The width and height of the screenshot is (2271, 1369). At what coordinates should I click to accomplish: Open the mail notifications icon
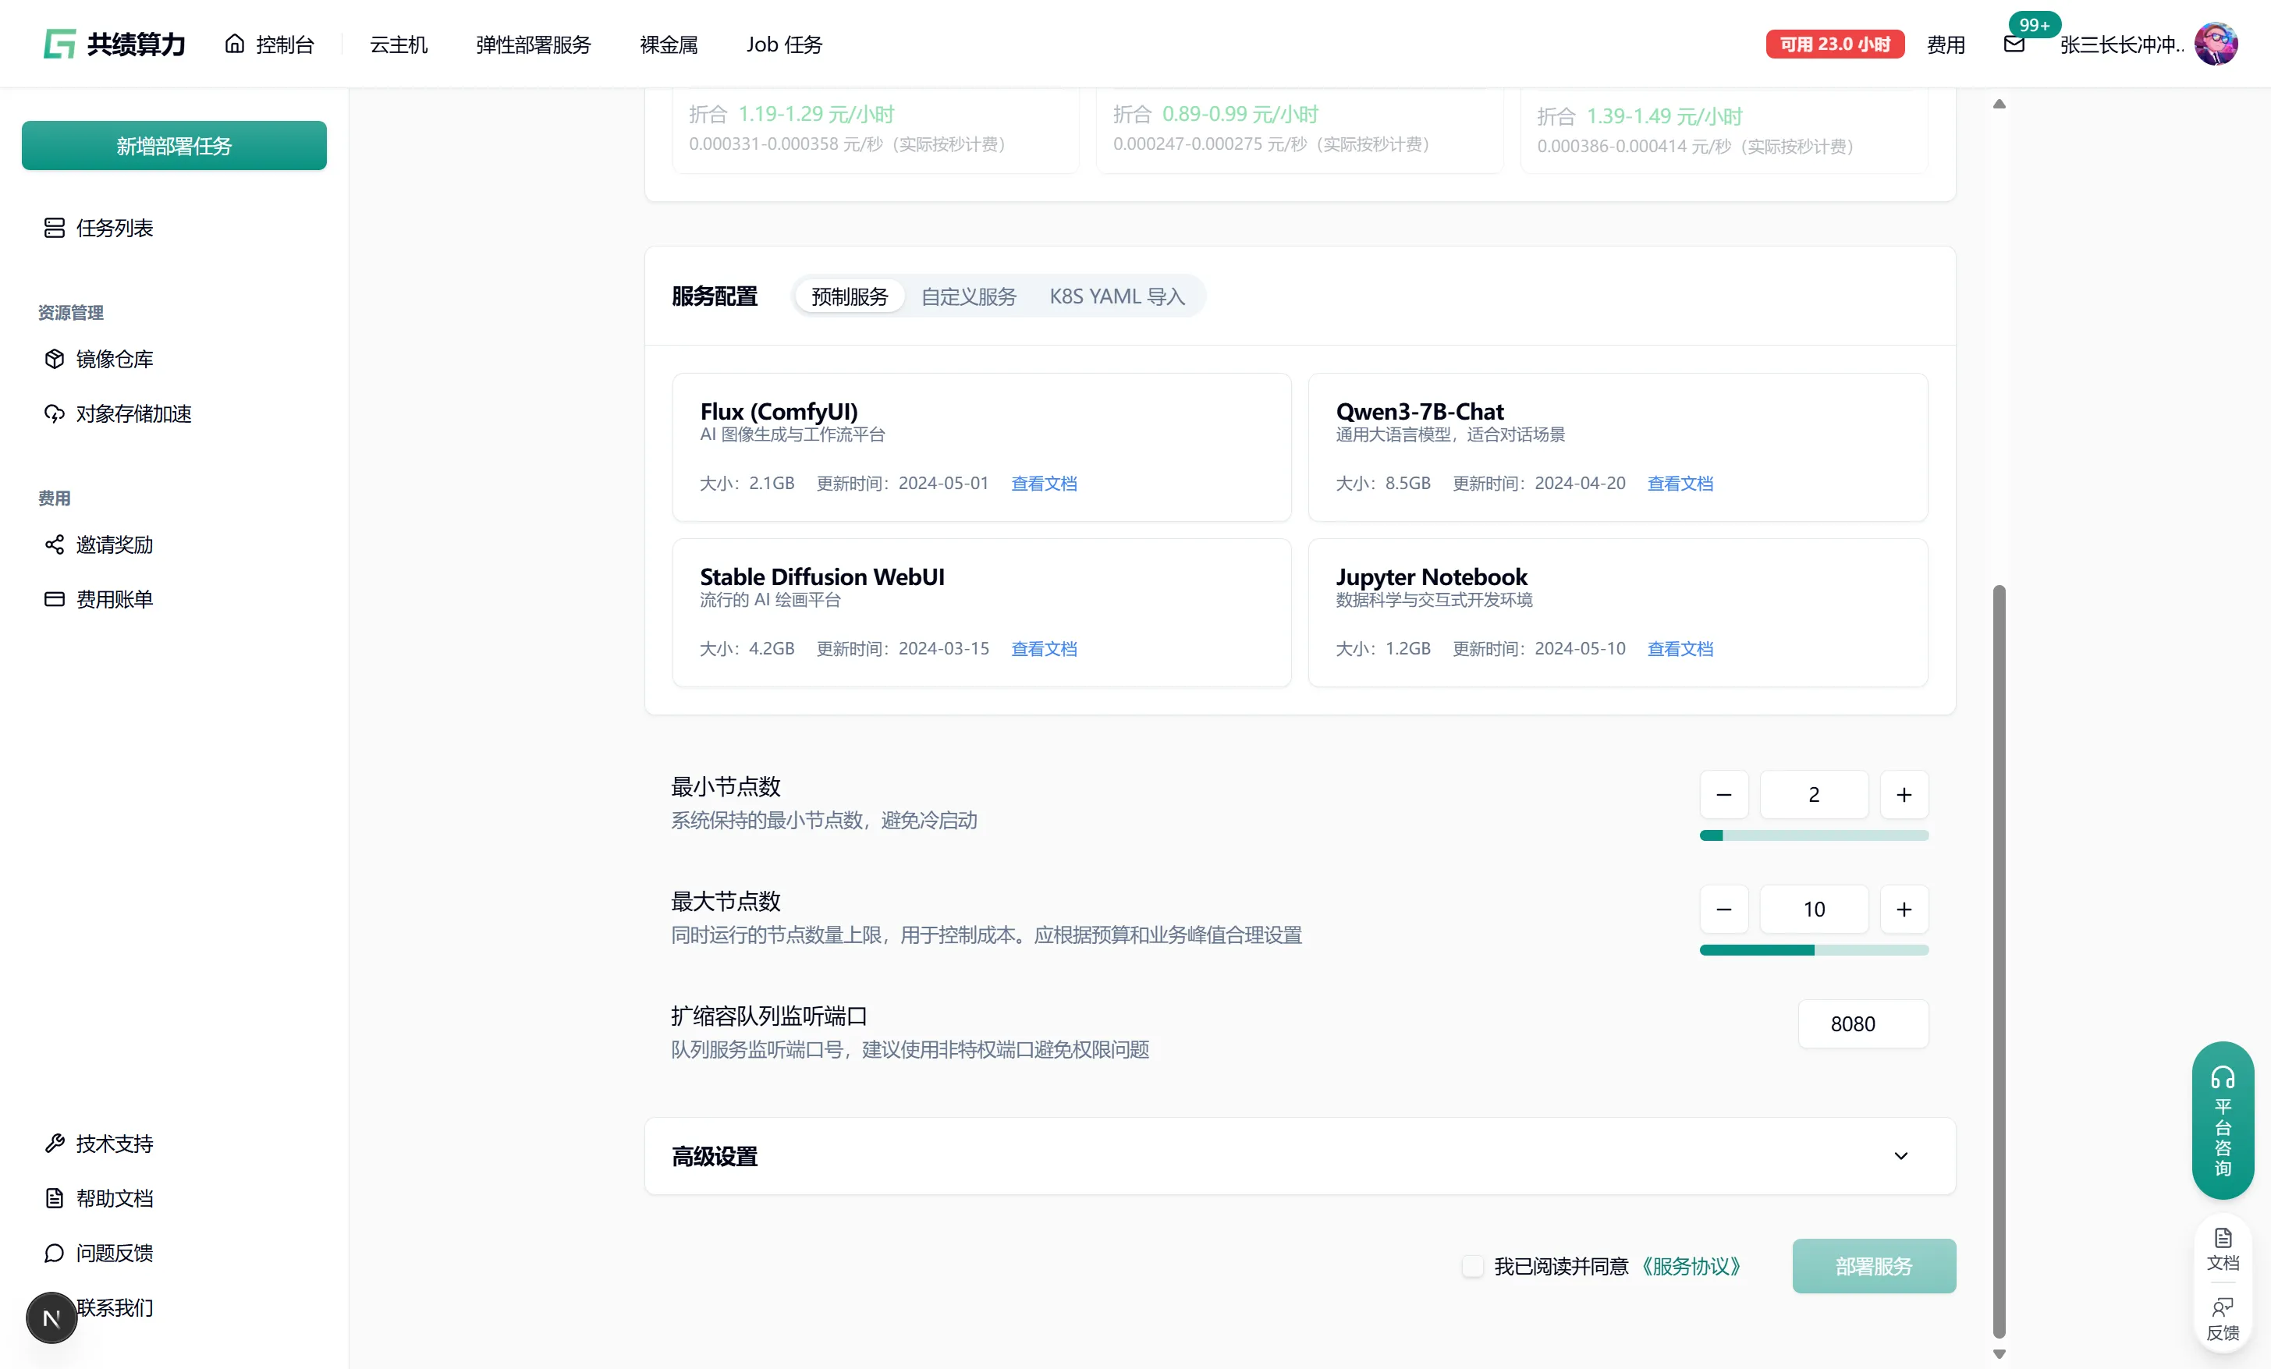pos(2014,44)
